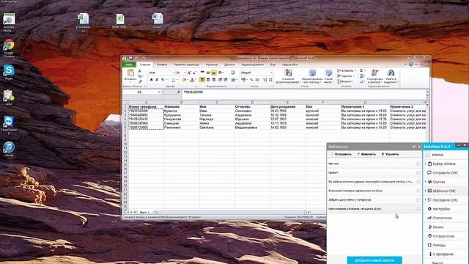Viewport: 469px width, 264px height.
Task: Select the cell with surname header 'Фамилия'
Action: pos(181,107)
